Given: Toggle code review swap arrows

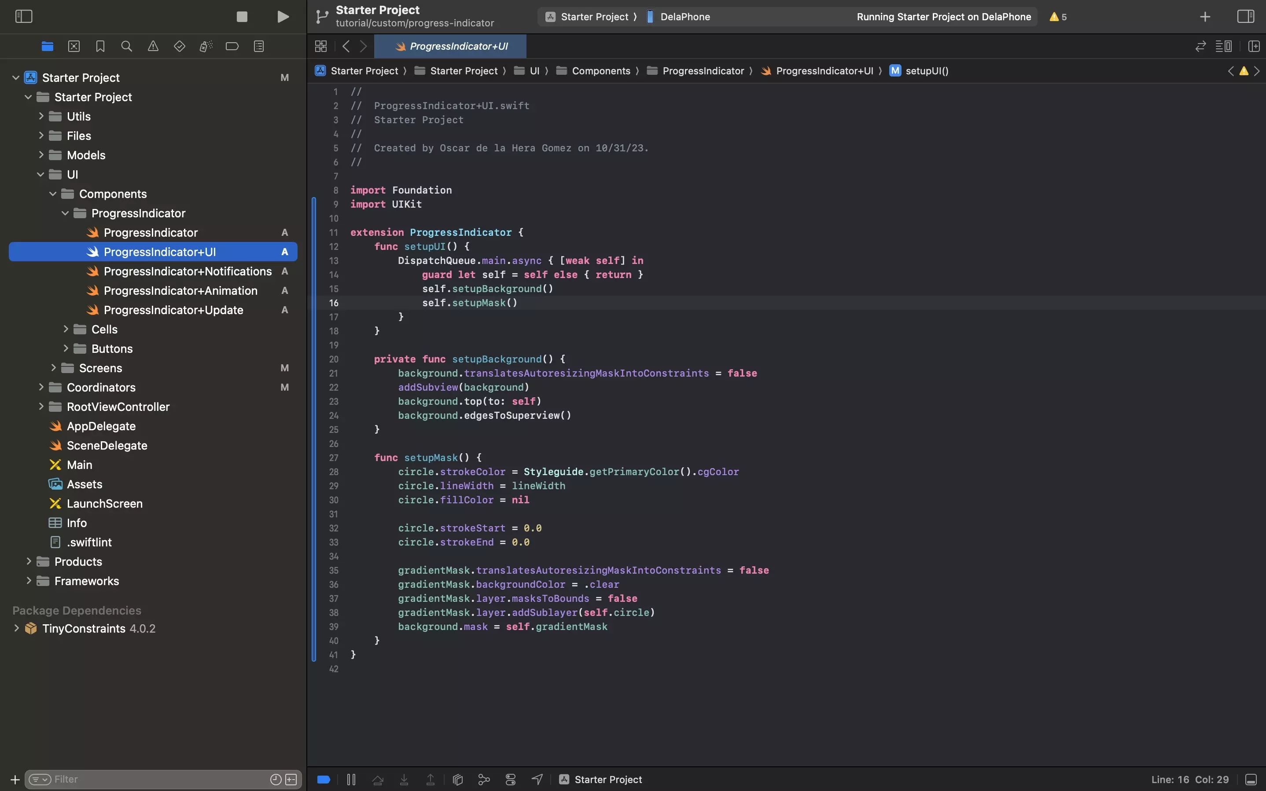Looking at the screenshot, I should (x=1200, y=47).
